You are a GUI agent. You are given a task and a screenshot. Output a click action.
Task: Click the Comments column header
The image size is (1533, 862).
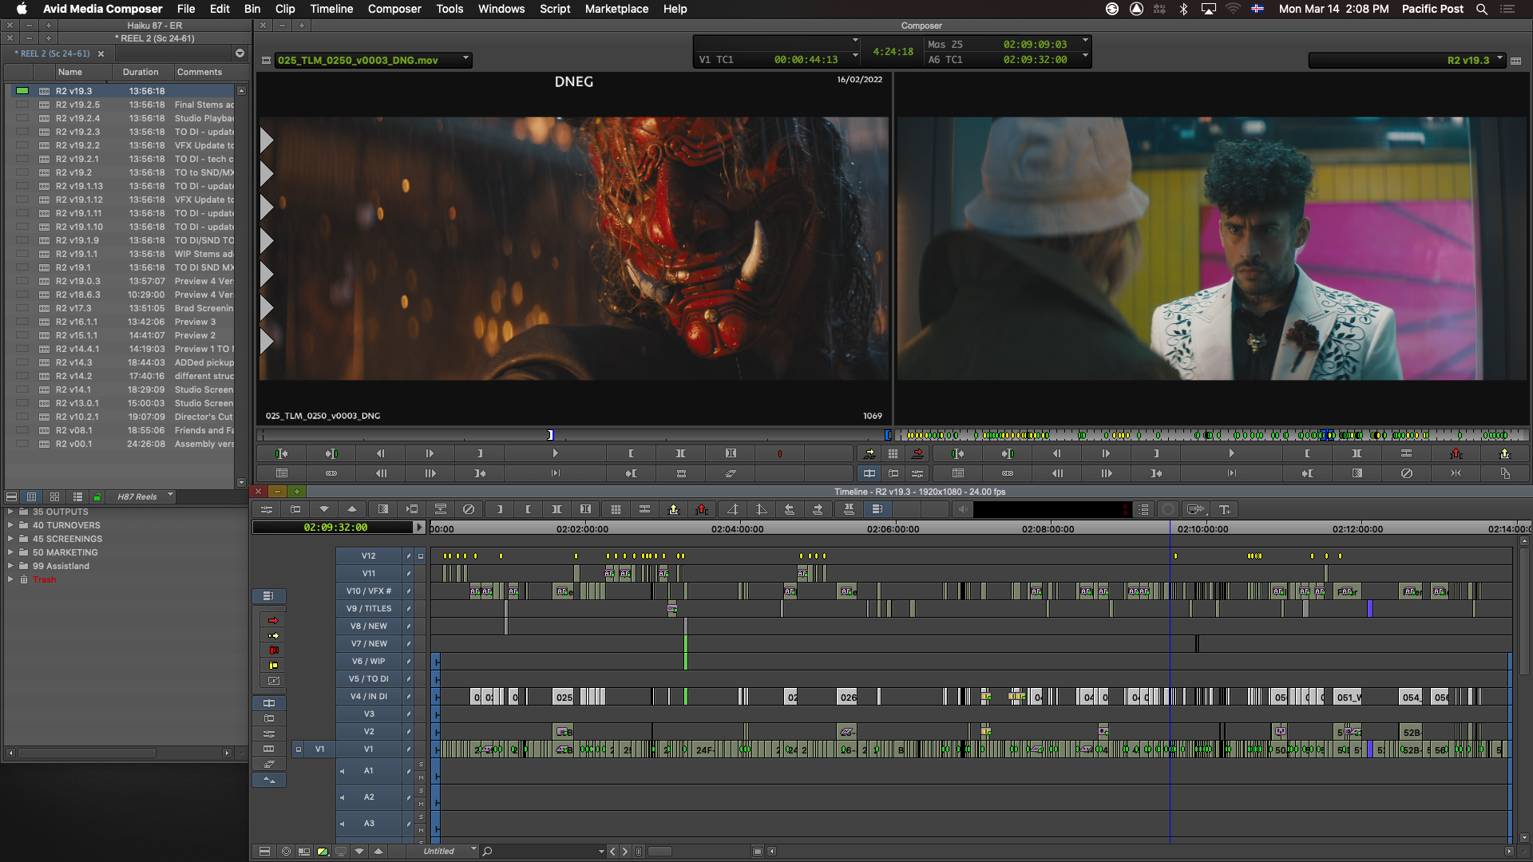(200, 72)
